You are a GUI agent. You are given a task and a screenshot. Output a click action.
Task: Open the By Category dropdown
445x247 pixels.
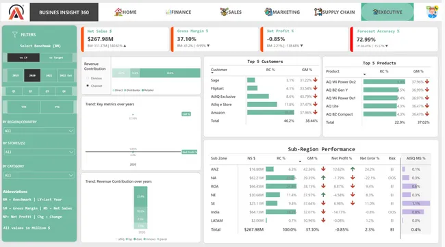coord(39,175)
